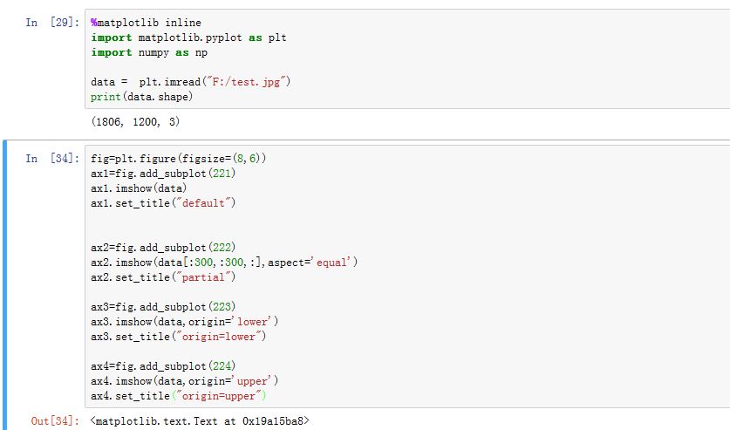This screenshot has width=730, height=430.
Task: Click the aspect='equal' imshow line
Action: tap(224, 263)
